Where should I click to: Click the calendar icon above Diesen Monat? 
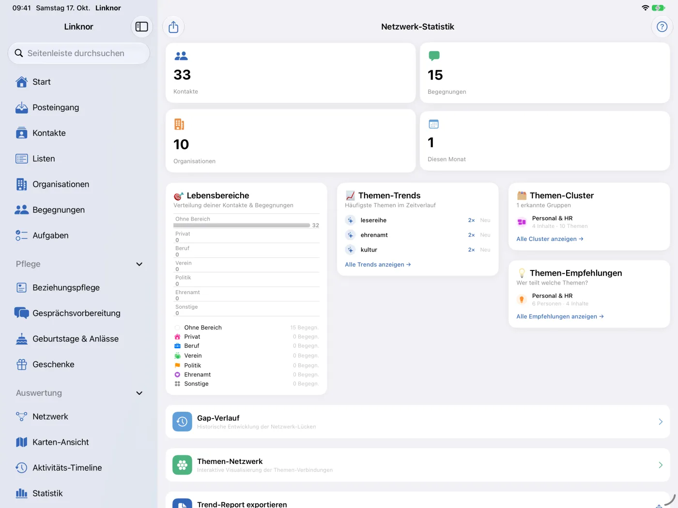[433, 124]
